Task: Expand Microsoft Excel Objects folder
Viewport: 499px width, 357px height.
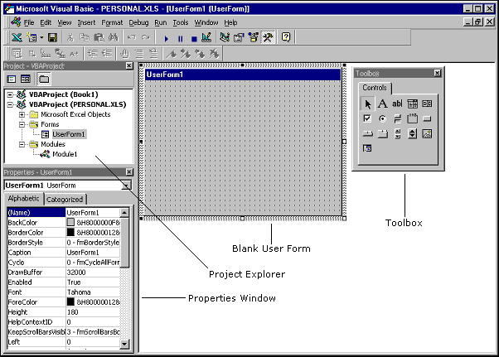Action: (22, 114)
